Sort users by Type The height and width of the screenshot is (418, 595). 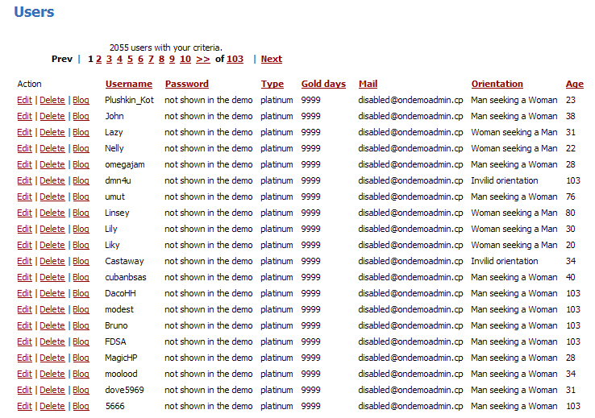(272, 84)
